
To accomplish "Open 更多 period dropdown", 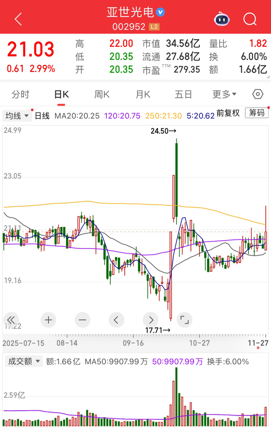I will 224,94.
